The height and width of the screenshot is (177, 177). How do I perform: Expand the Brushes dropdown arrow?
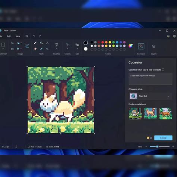[56, 49]
